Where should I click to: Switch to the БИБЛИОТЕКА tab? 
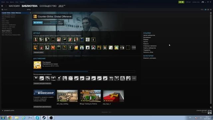30,6
